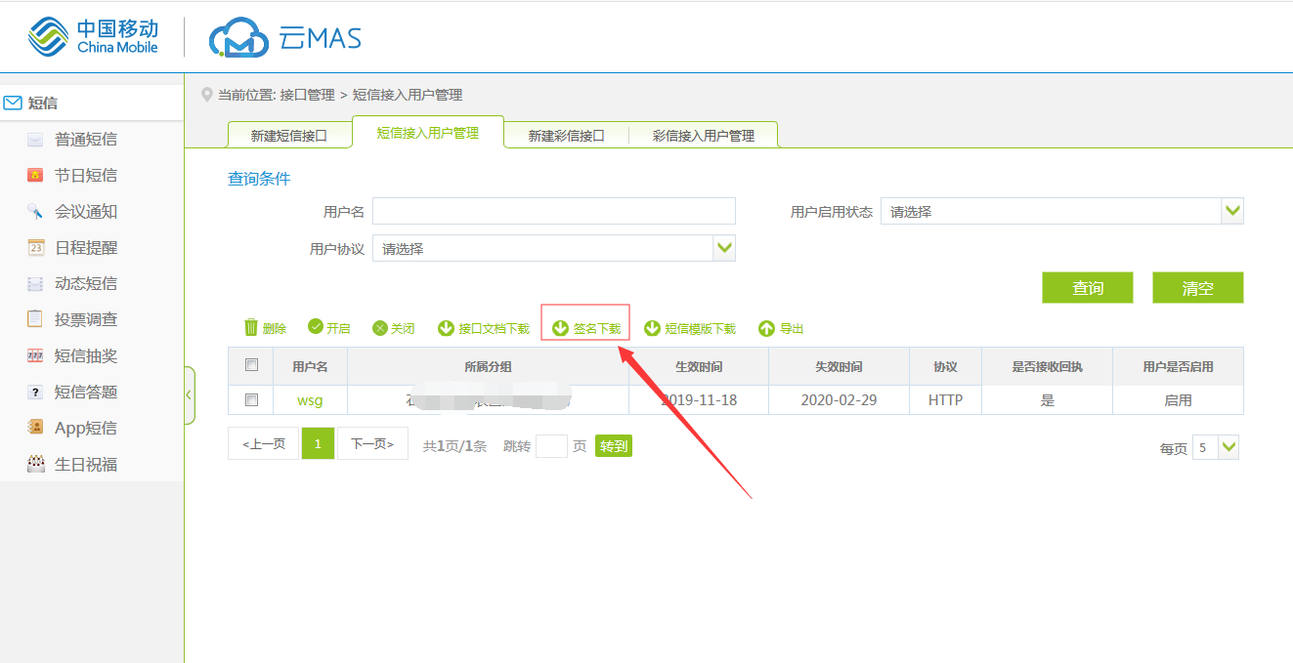Click the 签名下载 download icon
1293x663 pixels.
pos(561,328)
